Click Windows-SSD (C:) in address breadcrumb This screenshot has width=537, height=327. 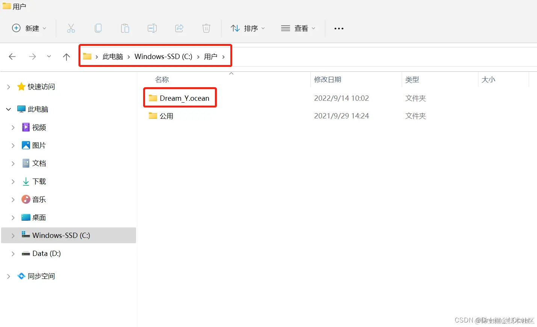(163, 56)
